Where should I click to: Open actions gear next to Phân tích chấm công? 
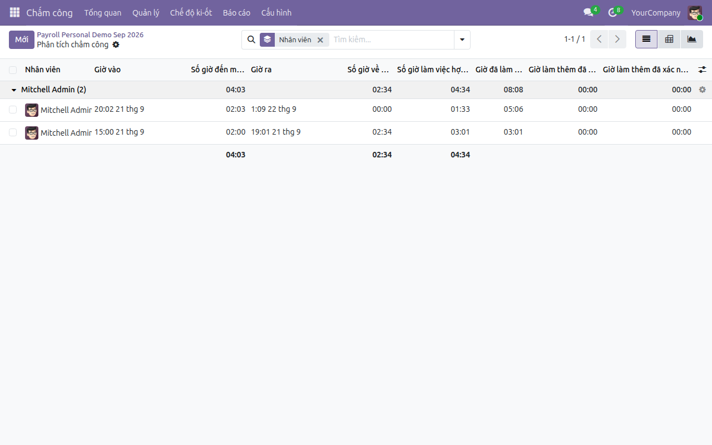(116, 44)
